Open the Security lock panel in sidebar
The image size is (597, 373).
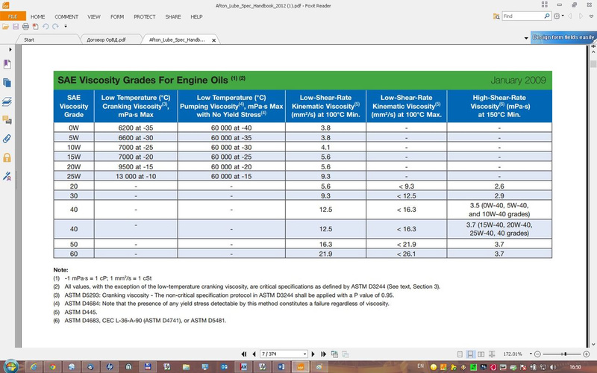pos(7,157)
